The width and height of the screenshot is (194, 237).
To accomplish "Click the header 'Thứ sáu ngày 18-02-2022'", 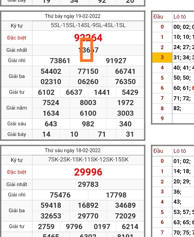I will click(73, 150).
